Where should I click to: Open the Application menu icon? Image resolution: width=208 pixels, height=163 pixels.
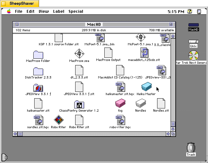(199, 11)
